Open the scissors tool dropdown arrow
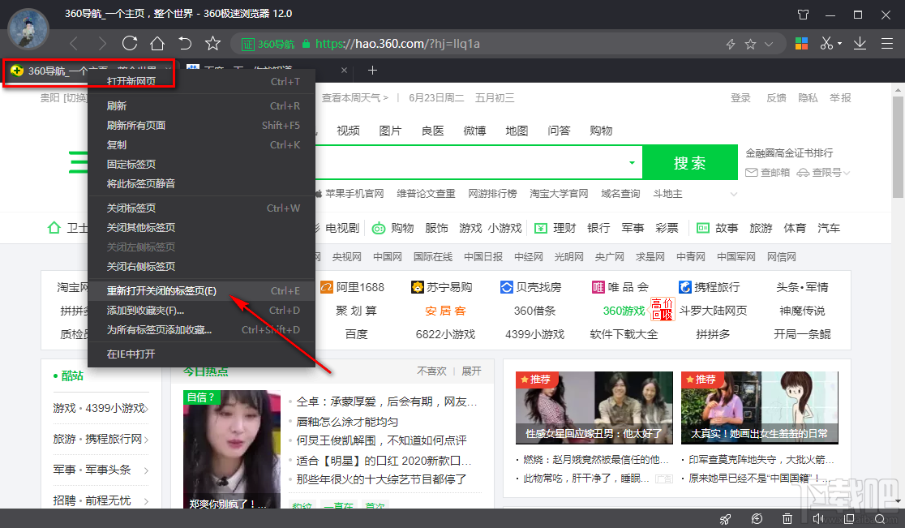 (x=840, y=43)
